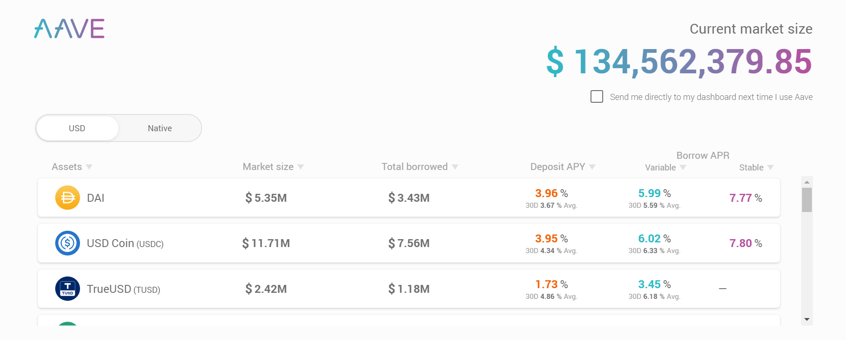Click the TrueUSD token icon
The width and height of the screenshot is (846, 340).
67,289
